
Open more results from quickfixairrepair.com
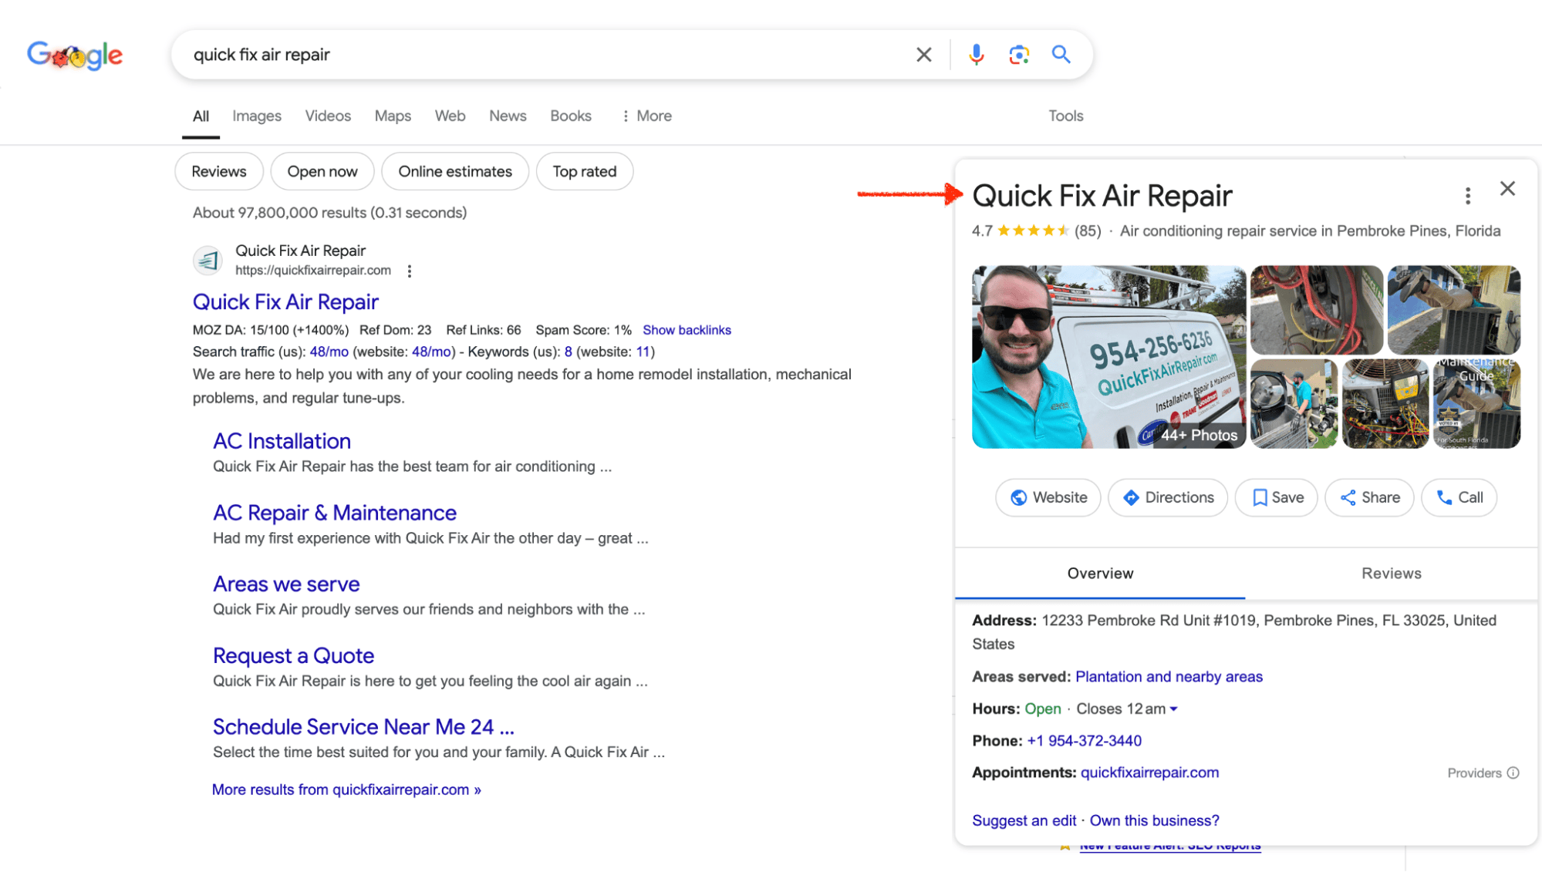pyautogui.click(x=346, y=789)
